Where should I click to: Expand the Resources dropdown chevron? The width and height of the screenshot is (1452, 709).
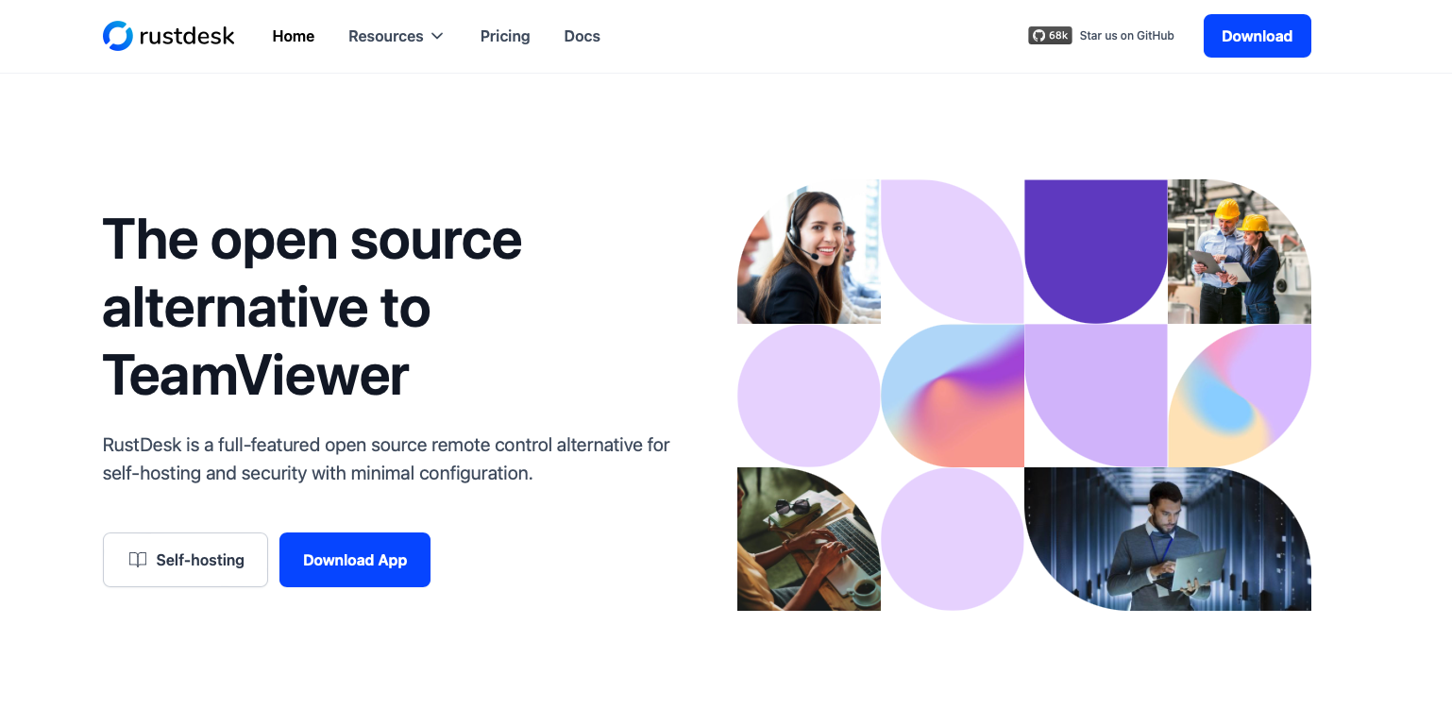click(437, 36)
